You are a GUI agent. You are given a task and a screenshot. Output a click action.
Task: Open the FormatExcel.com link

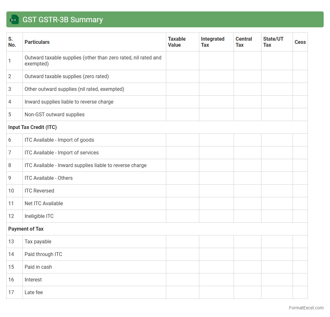[x=306, y=308]
